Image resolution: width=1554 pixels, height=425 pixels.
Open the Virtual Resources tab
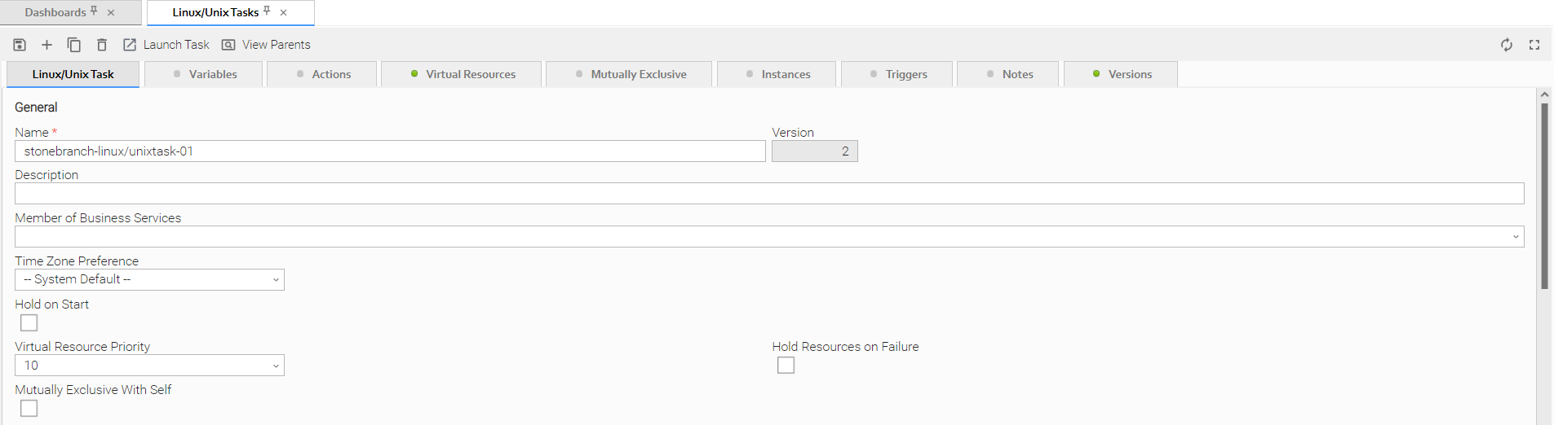[463, 74]
